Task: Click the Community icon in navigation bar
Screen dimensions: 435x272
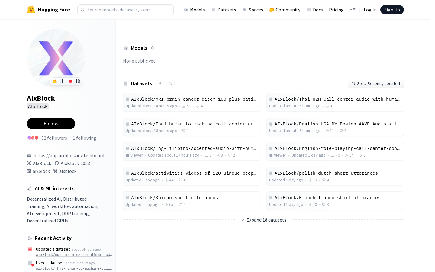Action: tap(272, 10)
